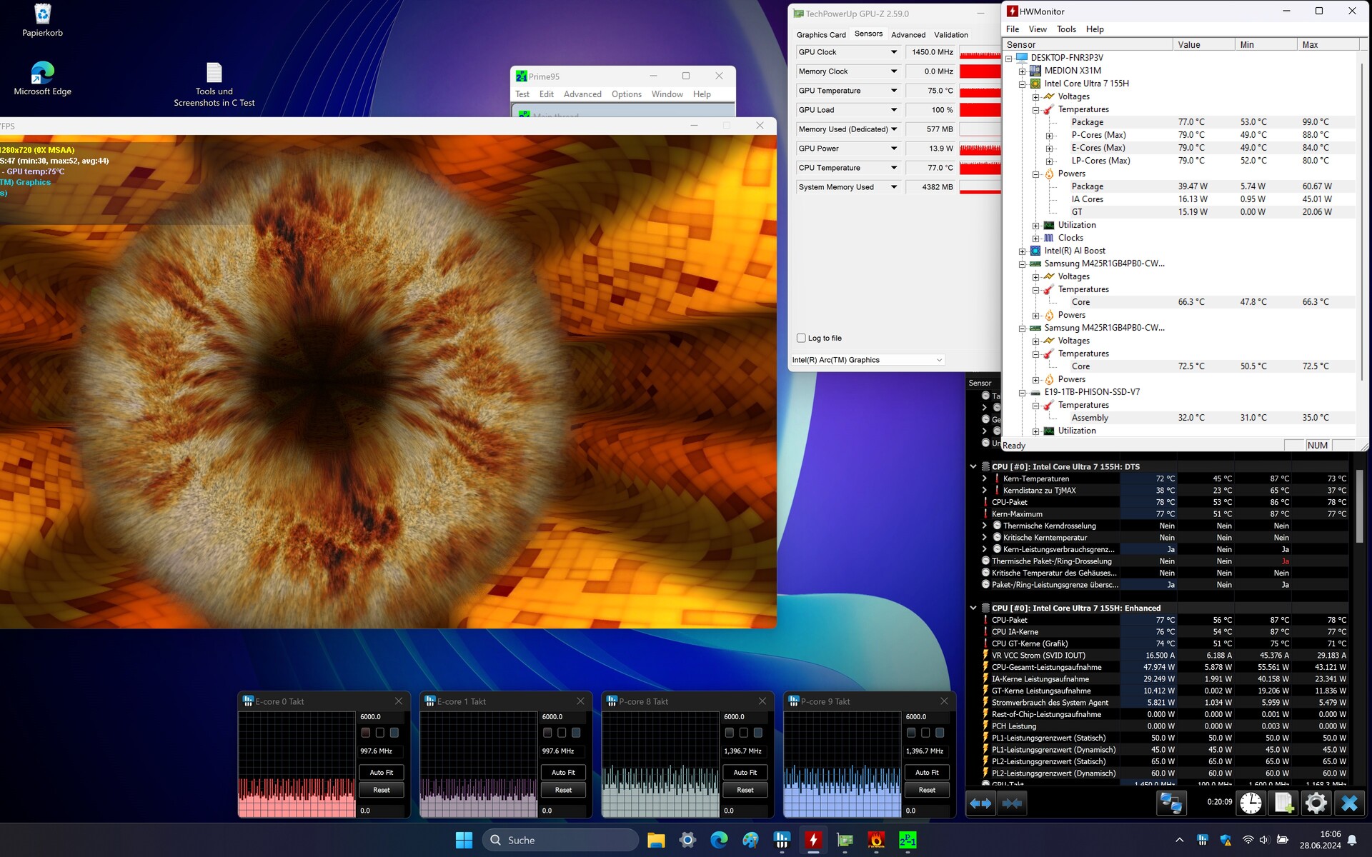Open the GPU Temperature sensor dropdown
Image resolution: width=1372 pixels, height=857 pixels.
coord(893,91)
